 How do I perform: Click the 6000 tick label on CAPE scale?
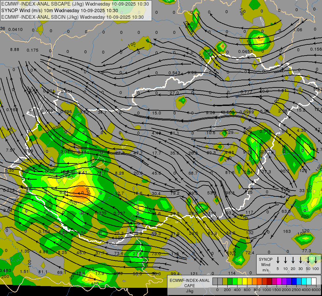coord(316,290)
